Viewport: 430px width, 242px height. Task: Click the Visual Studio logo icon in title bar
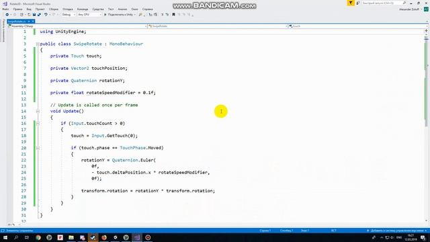pos(5,4)
